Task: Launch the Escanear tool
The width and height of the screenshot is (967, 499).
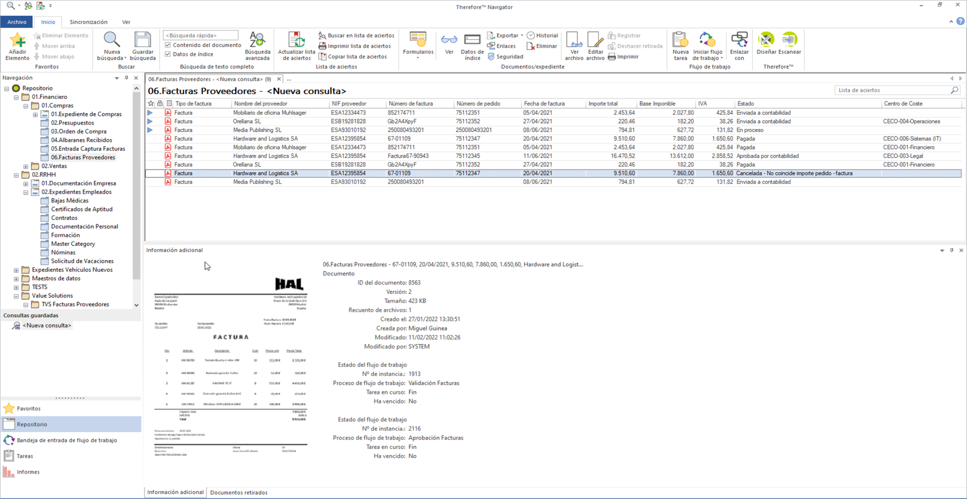Action: [x=789, y=40]
